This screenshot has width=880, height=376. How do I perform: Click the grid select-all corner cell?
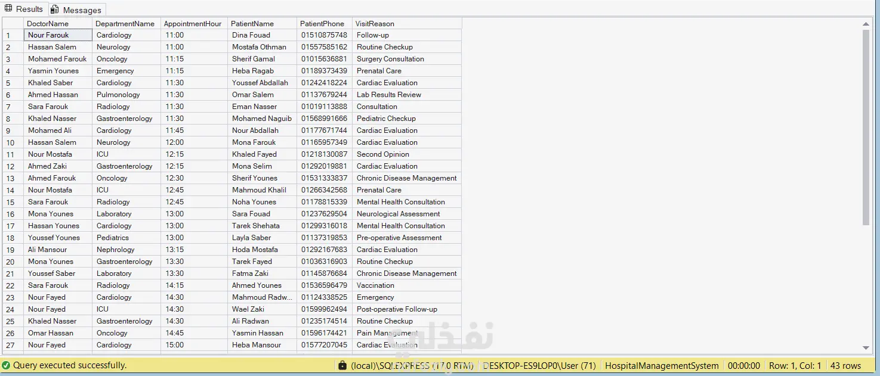[x=13, y=24]
